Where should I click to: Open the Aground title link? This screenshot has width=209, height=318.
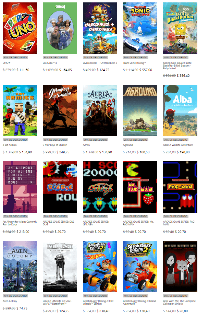tap(128, 145)
